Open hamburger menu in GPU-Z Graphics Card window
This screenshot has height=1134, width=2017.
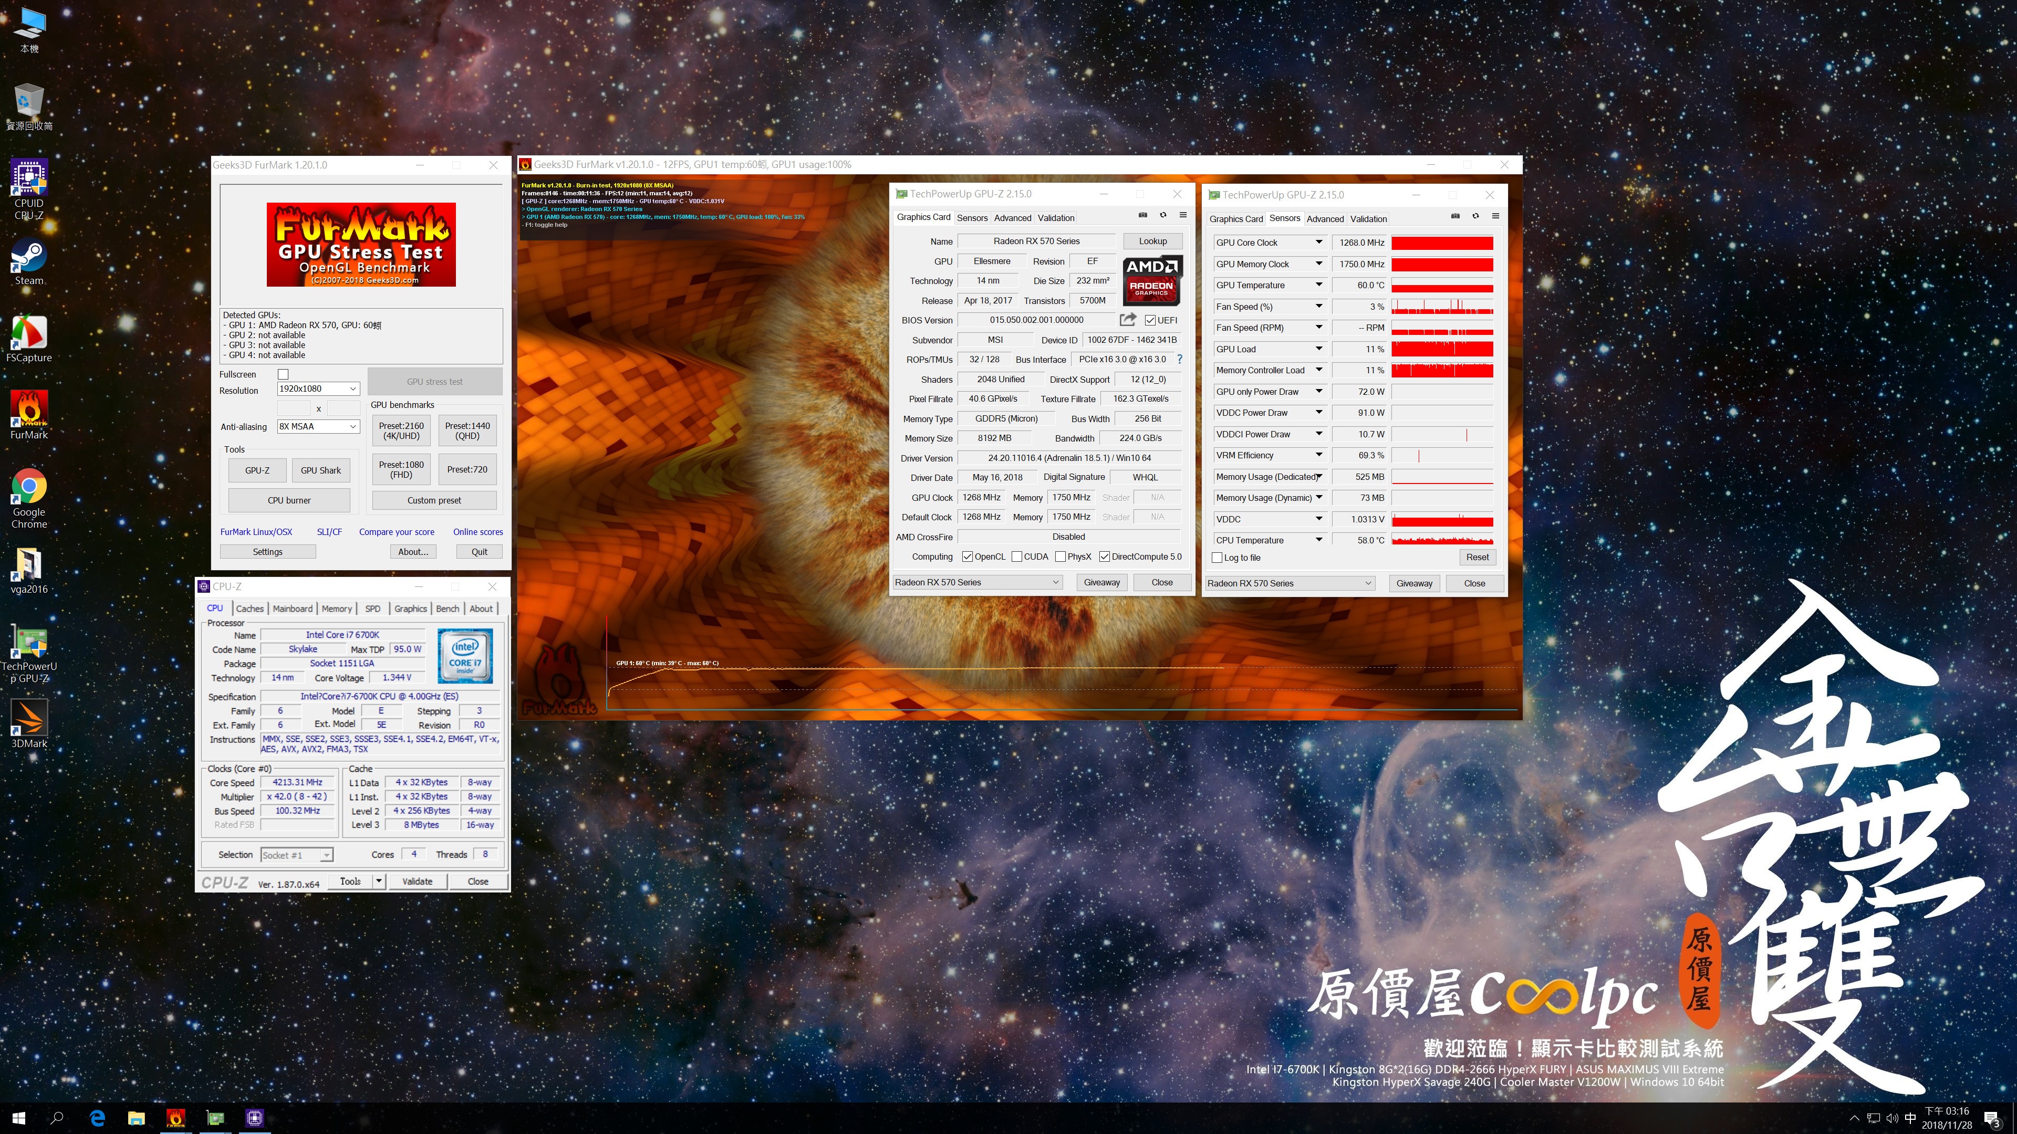click(1183, 215)
